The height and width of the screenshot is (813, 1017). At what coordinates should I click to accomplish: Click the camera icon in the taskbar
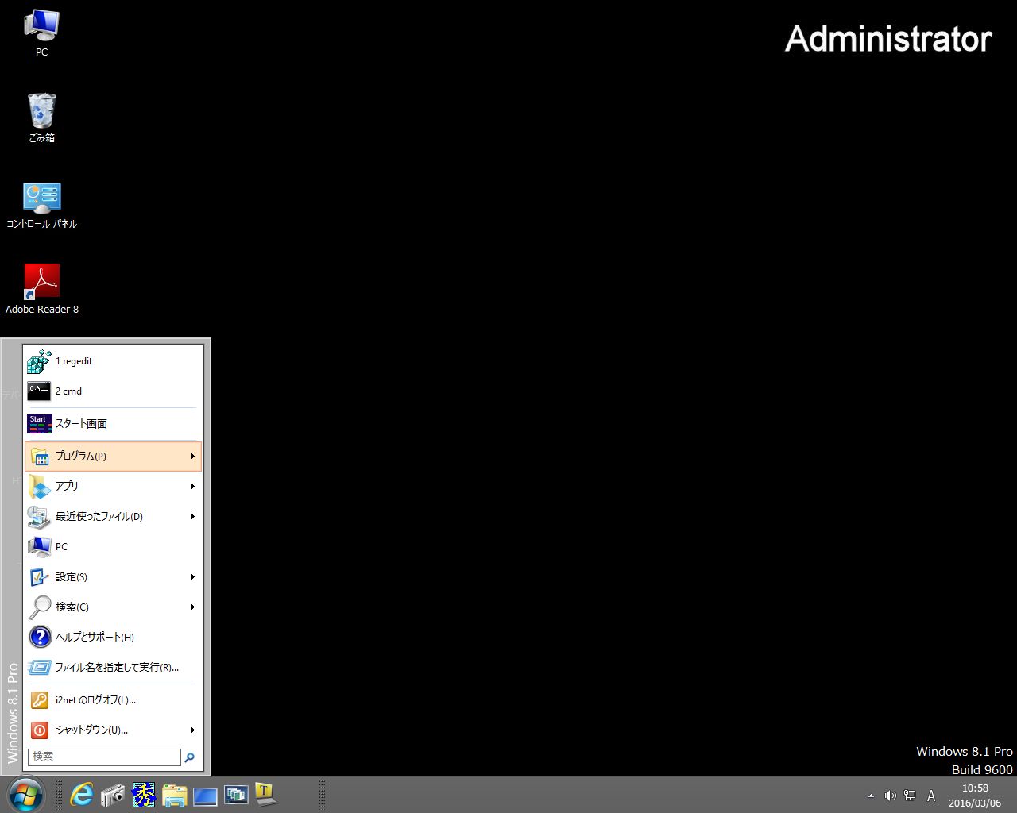(x=113, y=794)
